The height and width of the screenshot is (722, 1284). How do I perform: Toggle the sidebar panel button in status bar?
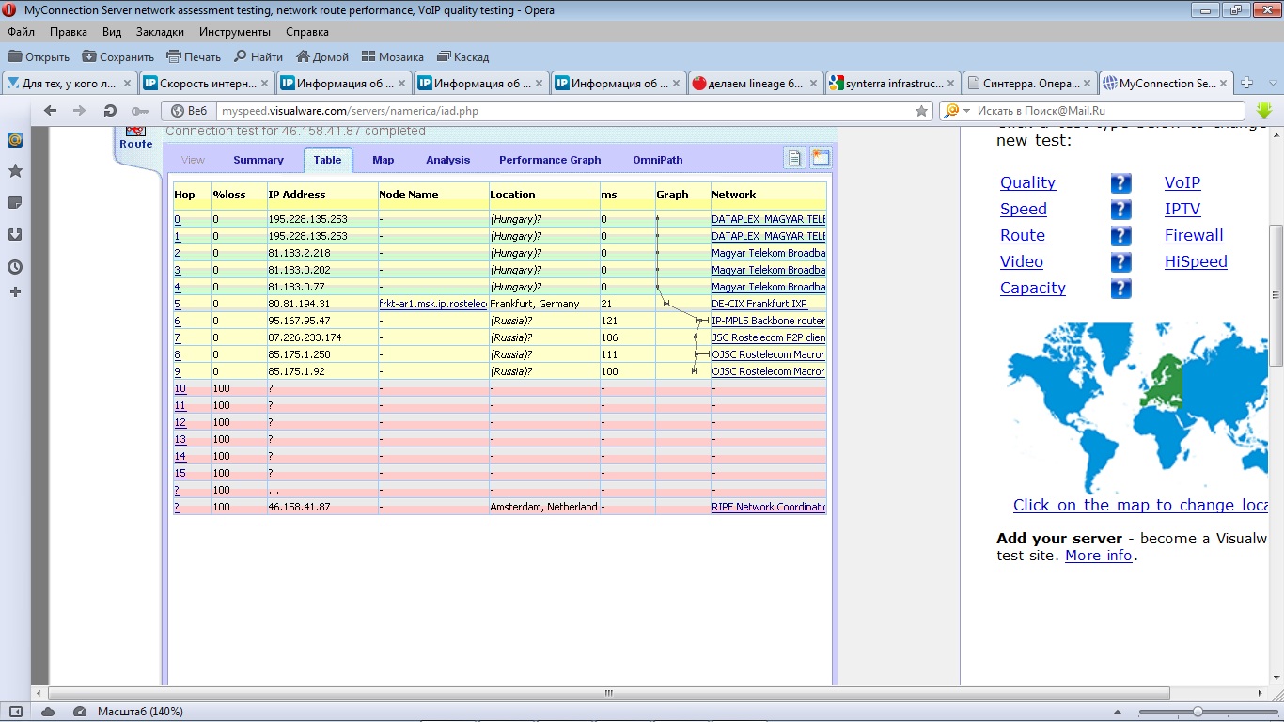pyautogui.click(x=16, y=712)
